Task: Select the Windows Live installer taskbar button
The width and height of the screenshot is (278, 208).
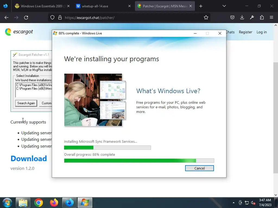Action: point(85,203)
